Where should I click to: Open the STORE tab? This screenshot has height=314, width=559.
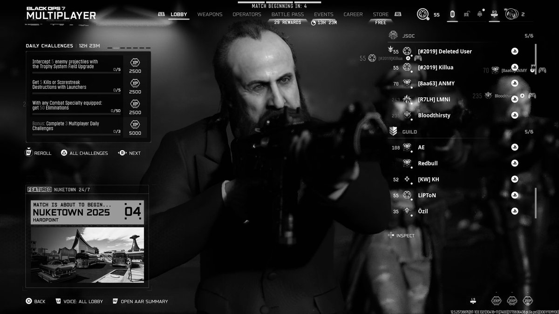click(x=381, y=14)
